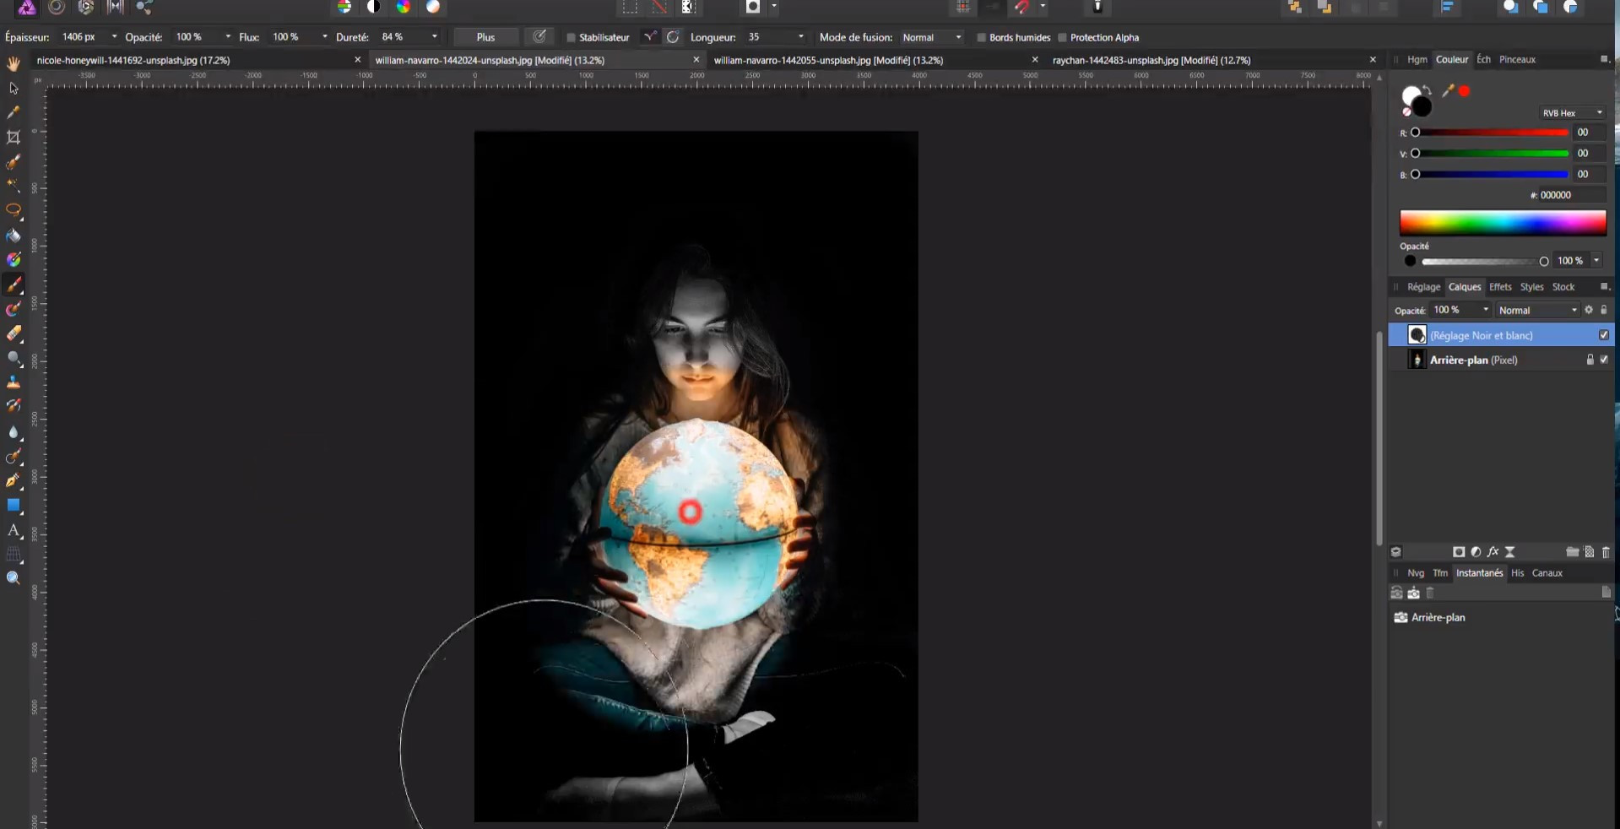Hide the Arrière-plan layer with its checkbox
This screenshot has height=829, width=1620.
[x=1604, y=360]
